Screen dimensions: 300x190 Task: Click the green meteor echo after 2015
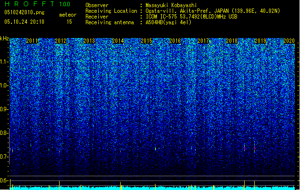tap(155, 148)
